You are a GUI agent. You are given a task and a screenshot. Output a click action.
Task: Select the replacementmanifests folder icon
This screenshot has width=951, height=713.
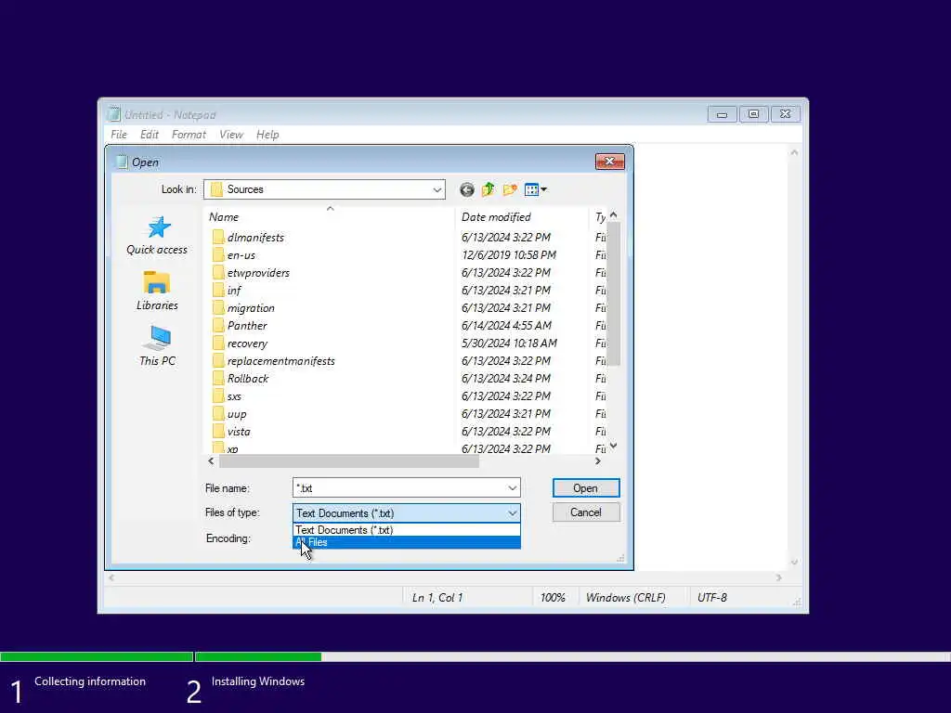pyautogui.click(x=218, y=360)
